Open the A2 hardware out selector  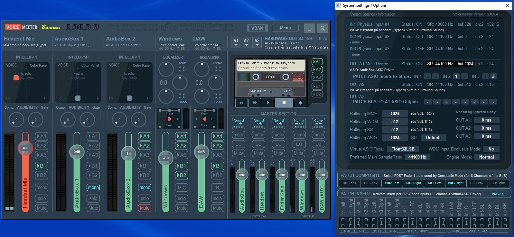pos(246,42)
